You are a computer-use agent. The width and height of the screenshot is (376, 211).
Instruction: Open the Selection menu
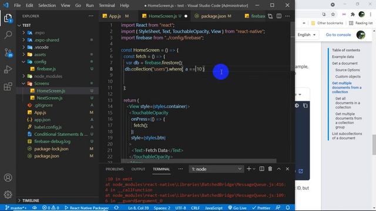pyautogui.click(x=47, y=5)
